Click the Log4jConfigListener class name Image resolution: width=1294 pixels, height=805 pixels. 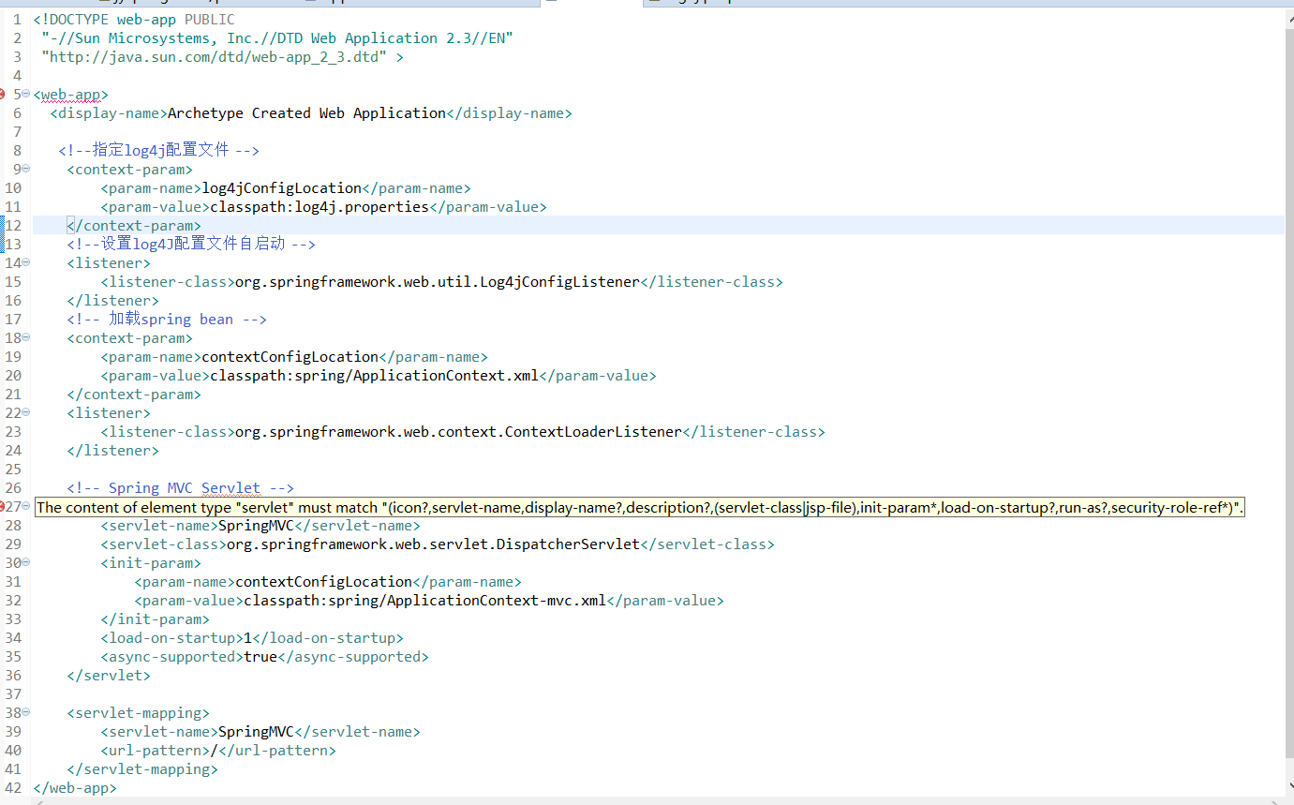(x=438, y=282)
